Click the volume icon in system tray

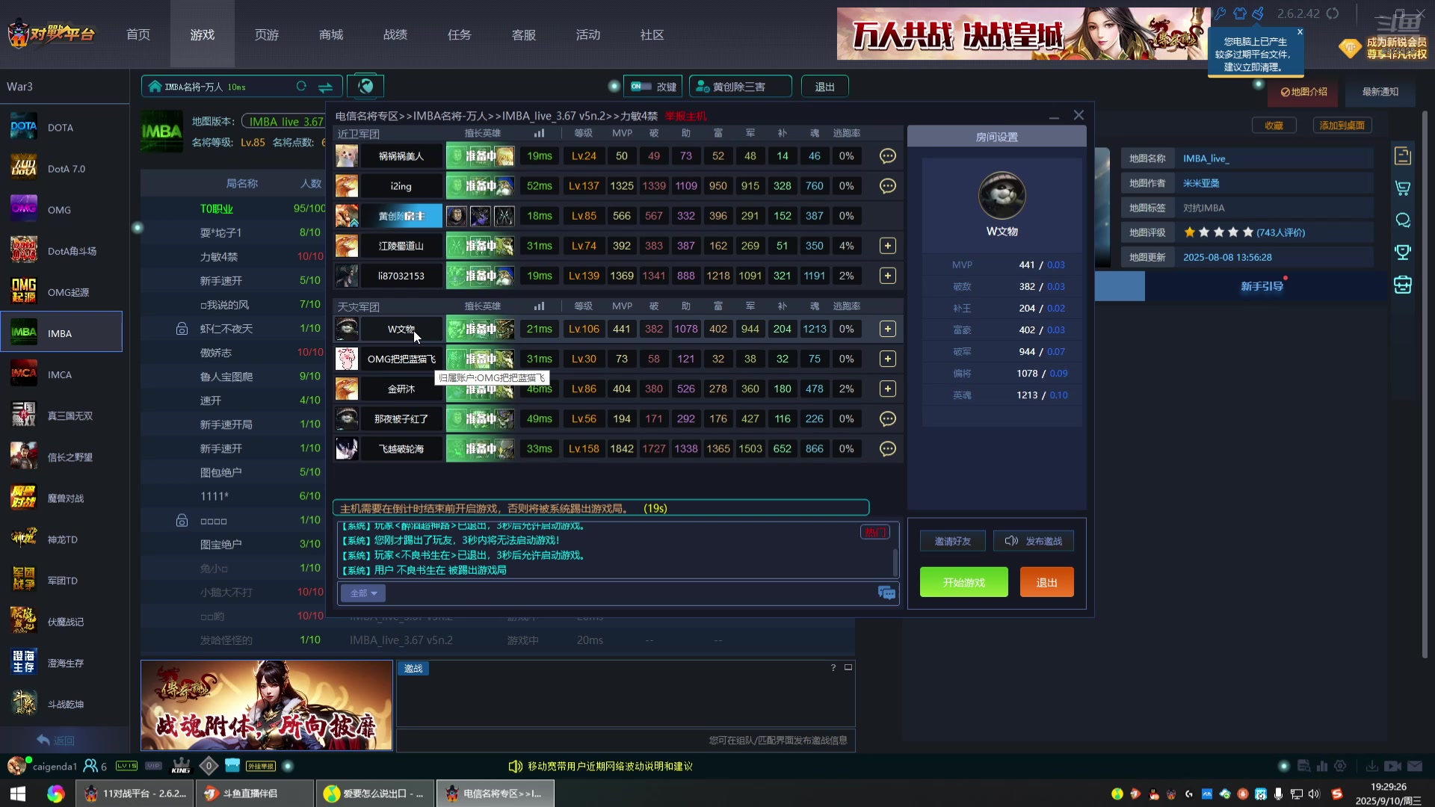click(x=1314, y=794)
